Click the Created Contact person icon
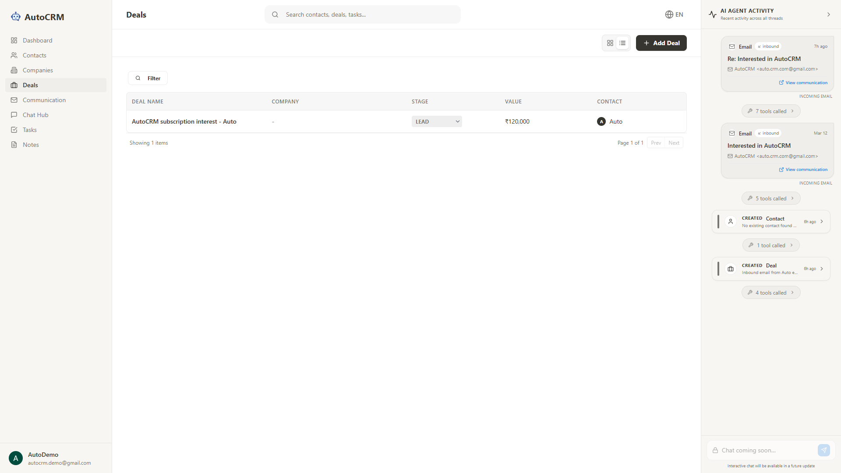Screen dimensions: 841x473 point(731,222)
